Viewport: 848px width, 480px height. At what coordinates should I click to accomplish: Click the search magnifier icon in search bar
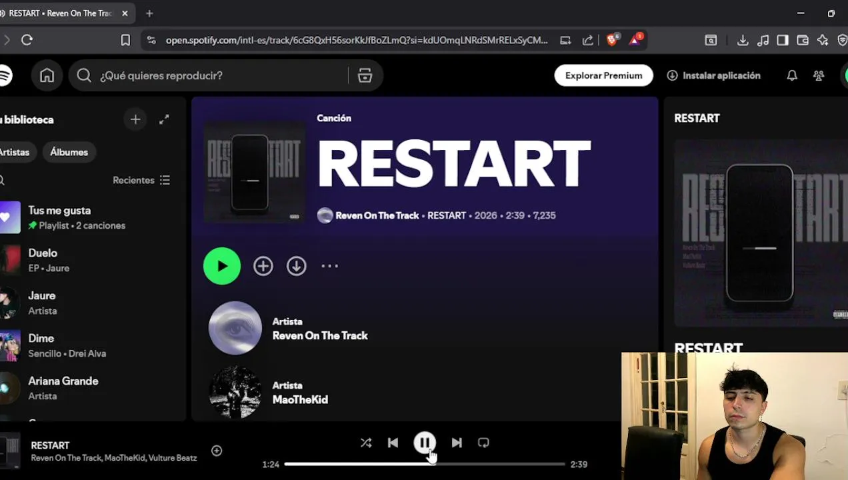tap(84, 75)
